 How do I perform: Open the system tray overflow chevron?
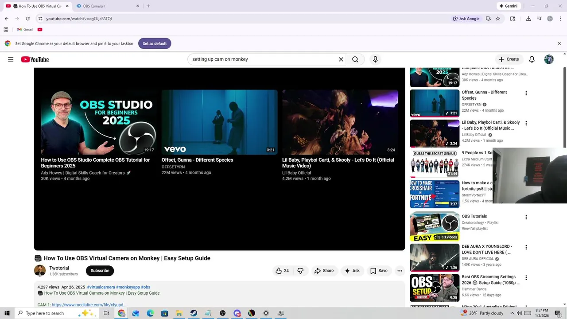(512, 313)
